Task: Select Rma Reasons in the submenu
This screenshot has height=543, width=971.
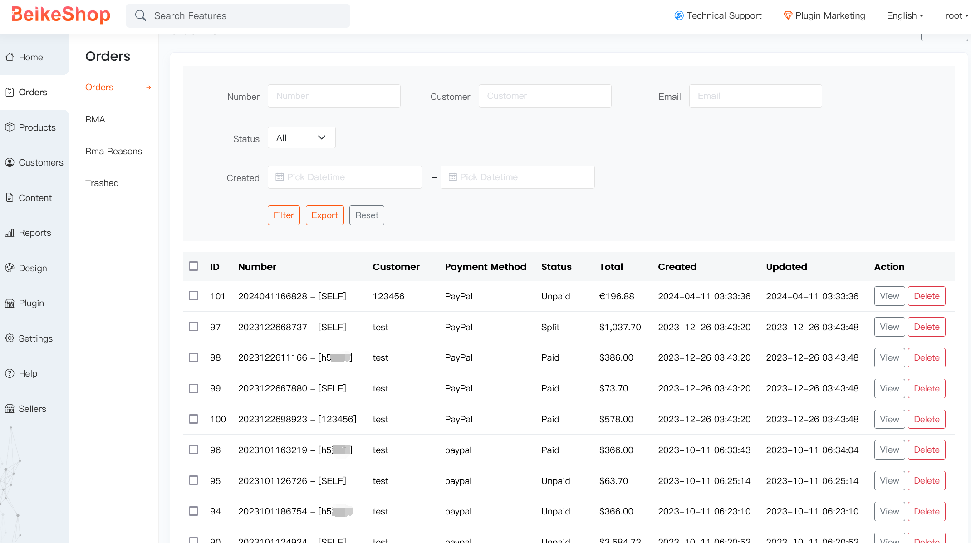Action: pyautogui.click(x=113, y=151)
